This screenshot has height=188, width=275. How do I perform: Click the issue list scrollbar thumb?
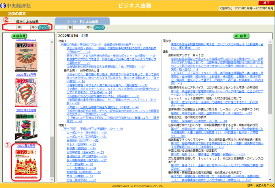click(x=52, y=157)
